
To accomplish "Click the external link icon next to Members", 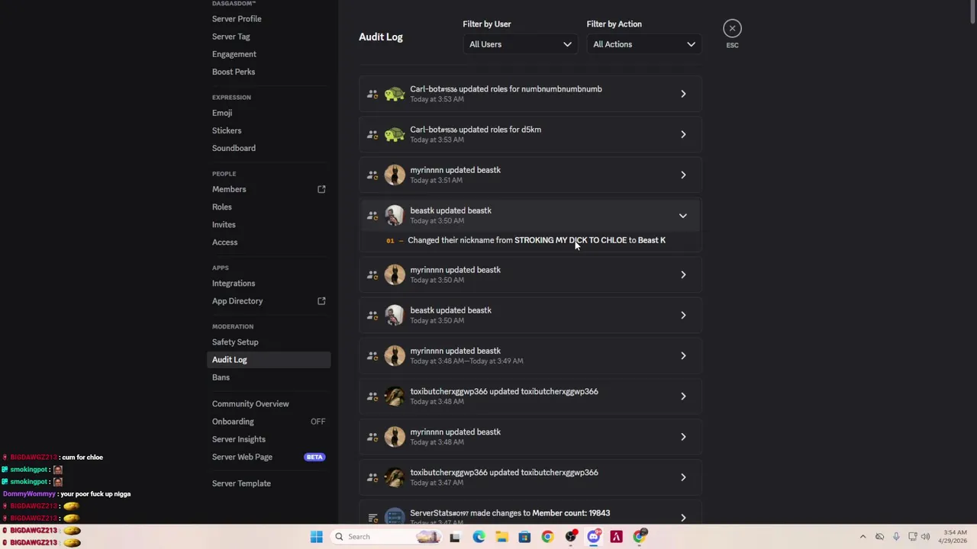I will (x=321, y=189).
